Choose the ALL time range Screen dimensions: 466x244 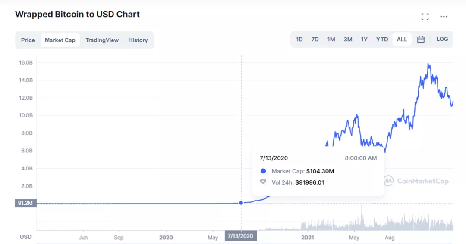click(x=402, y=40)
